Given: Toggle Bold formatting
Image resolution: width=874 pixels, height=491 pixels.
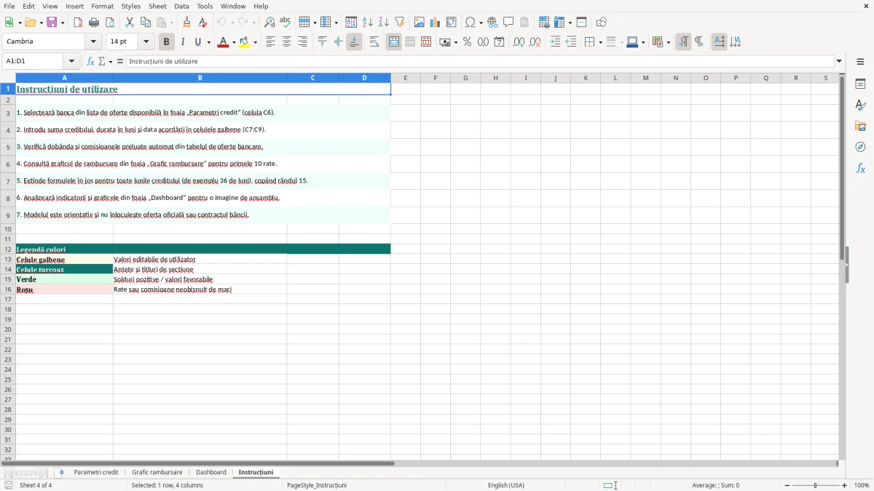Looking at the screenshot, I should point(167,42).
